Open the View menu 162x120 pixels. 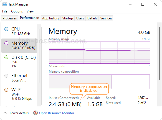click(x=30, y=11)
